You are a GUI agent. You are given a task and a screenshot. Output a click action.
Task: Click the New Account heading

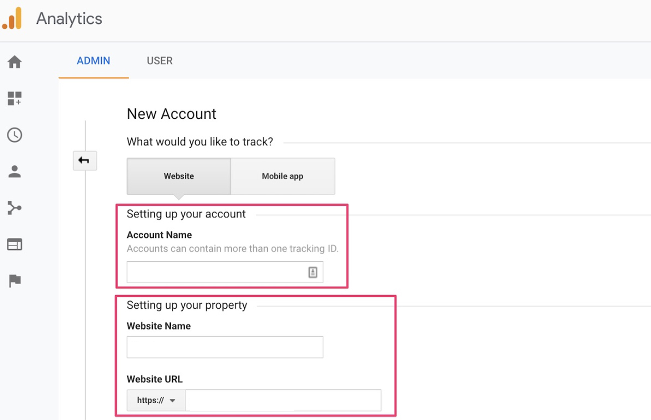coord(172,114)
